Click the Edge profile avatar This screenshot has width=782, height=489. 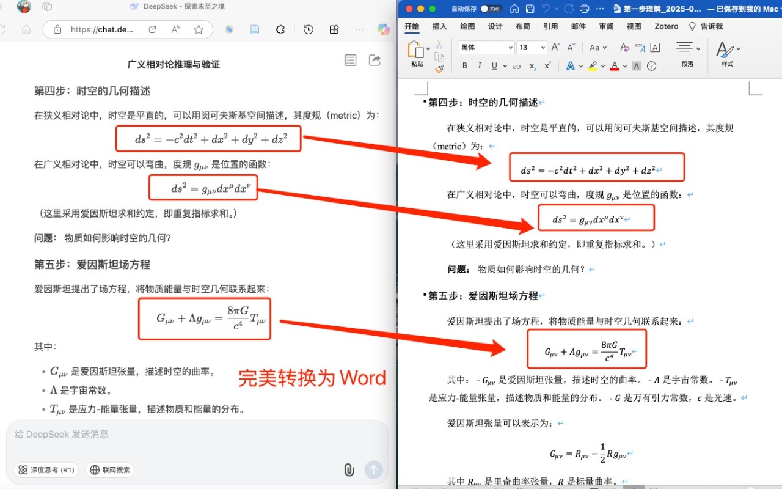tap(24, 7)
